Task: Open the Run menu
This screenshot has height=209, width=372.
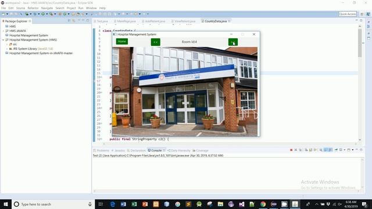Action: (81, 8)
